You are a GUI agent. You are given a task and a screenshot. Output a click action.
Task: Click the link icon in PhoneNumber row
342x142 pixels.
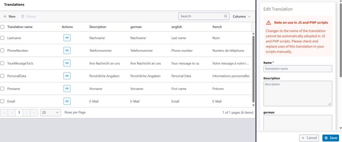click(x=67, y=51)
